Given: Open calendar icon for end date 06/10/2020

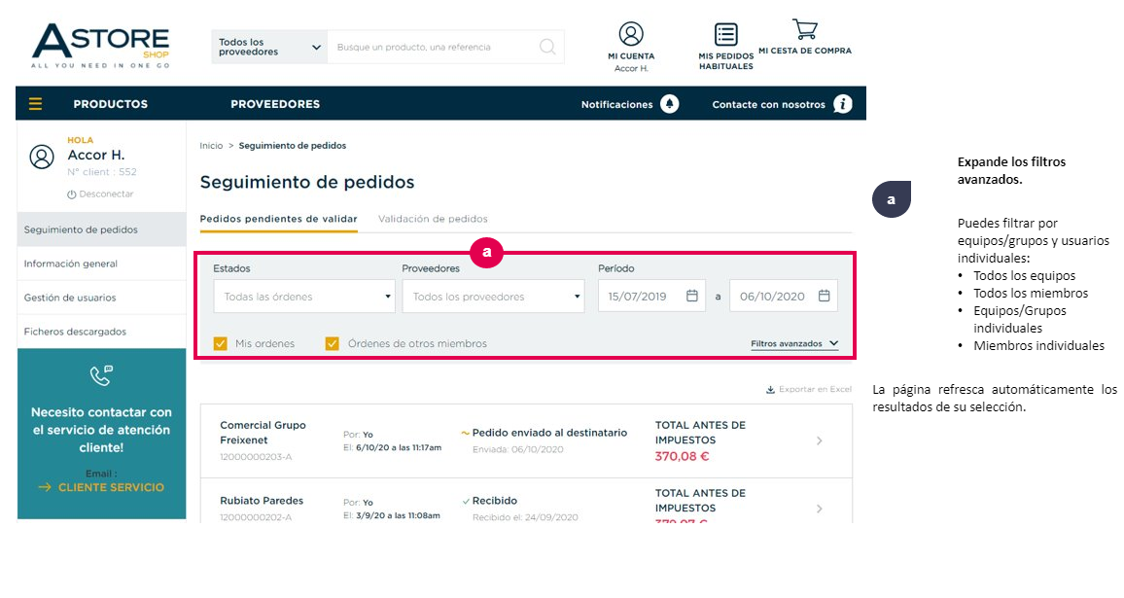Looking at the screenshot, I should tap(824, 296).
